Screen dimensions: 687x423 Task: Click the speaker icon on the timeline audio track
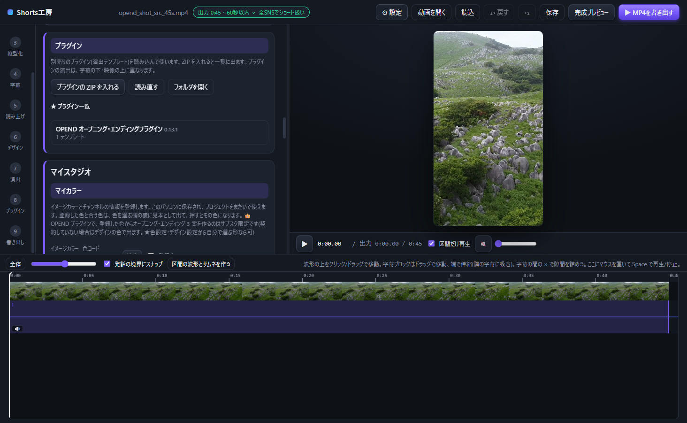coord(17,329)
